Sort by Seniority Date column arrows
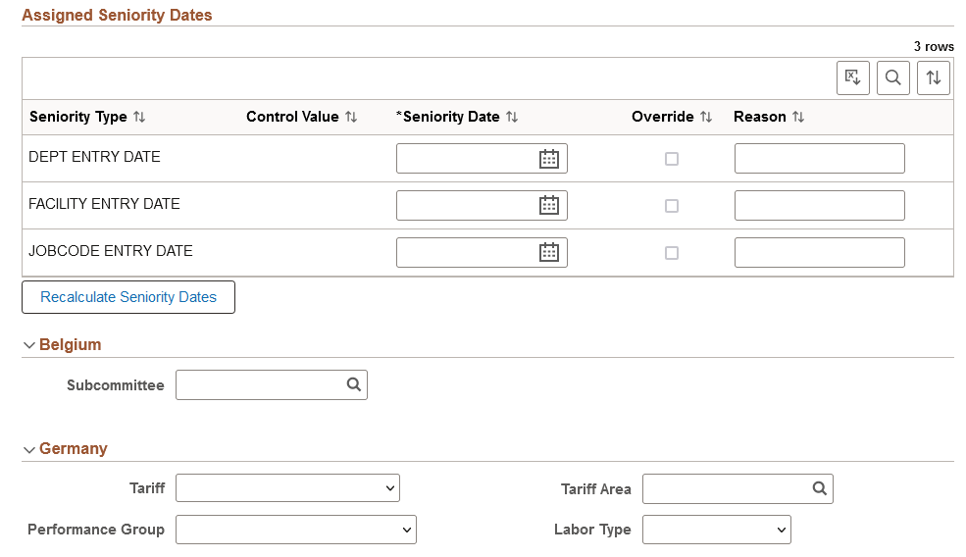Screen dimensions: 966x557 click(x=512, y=117)
